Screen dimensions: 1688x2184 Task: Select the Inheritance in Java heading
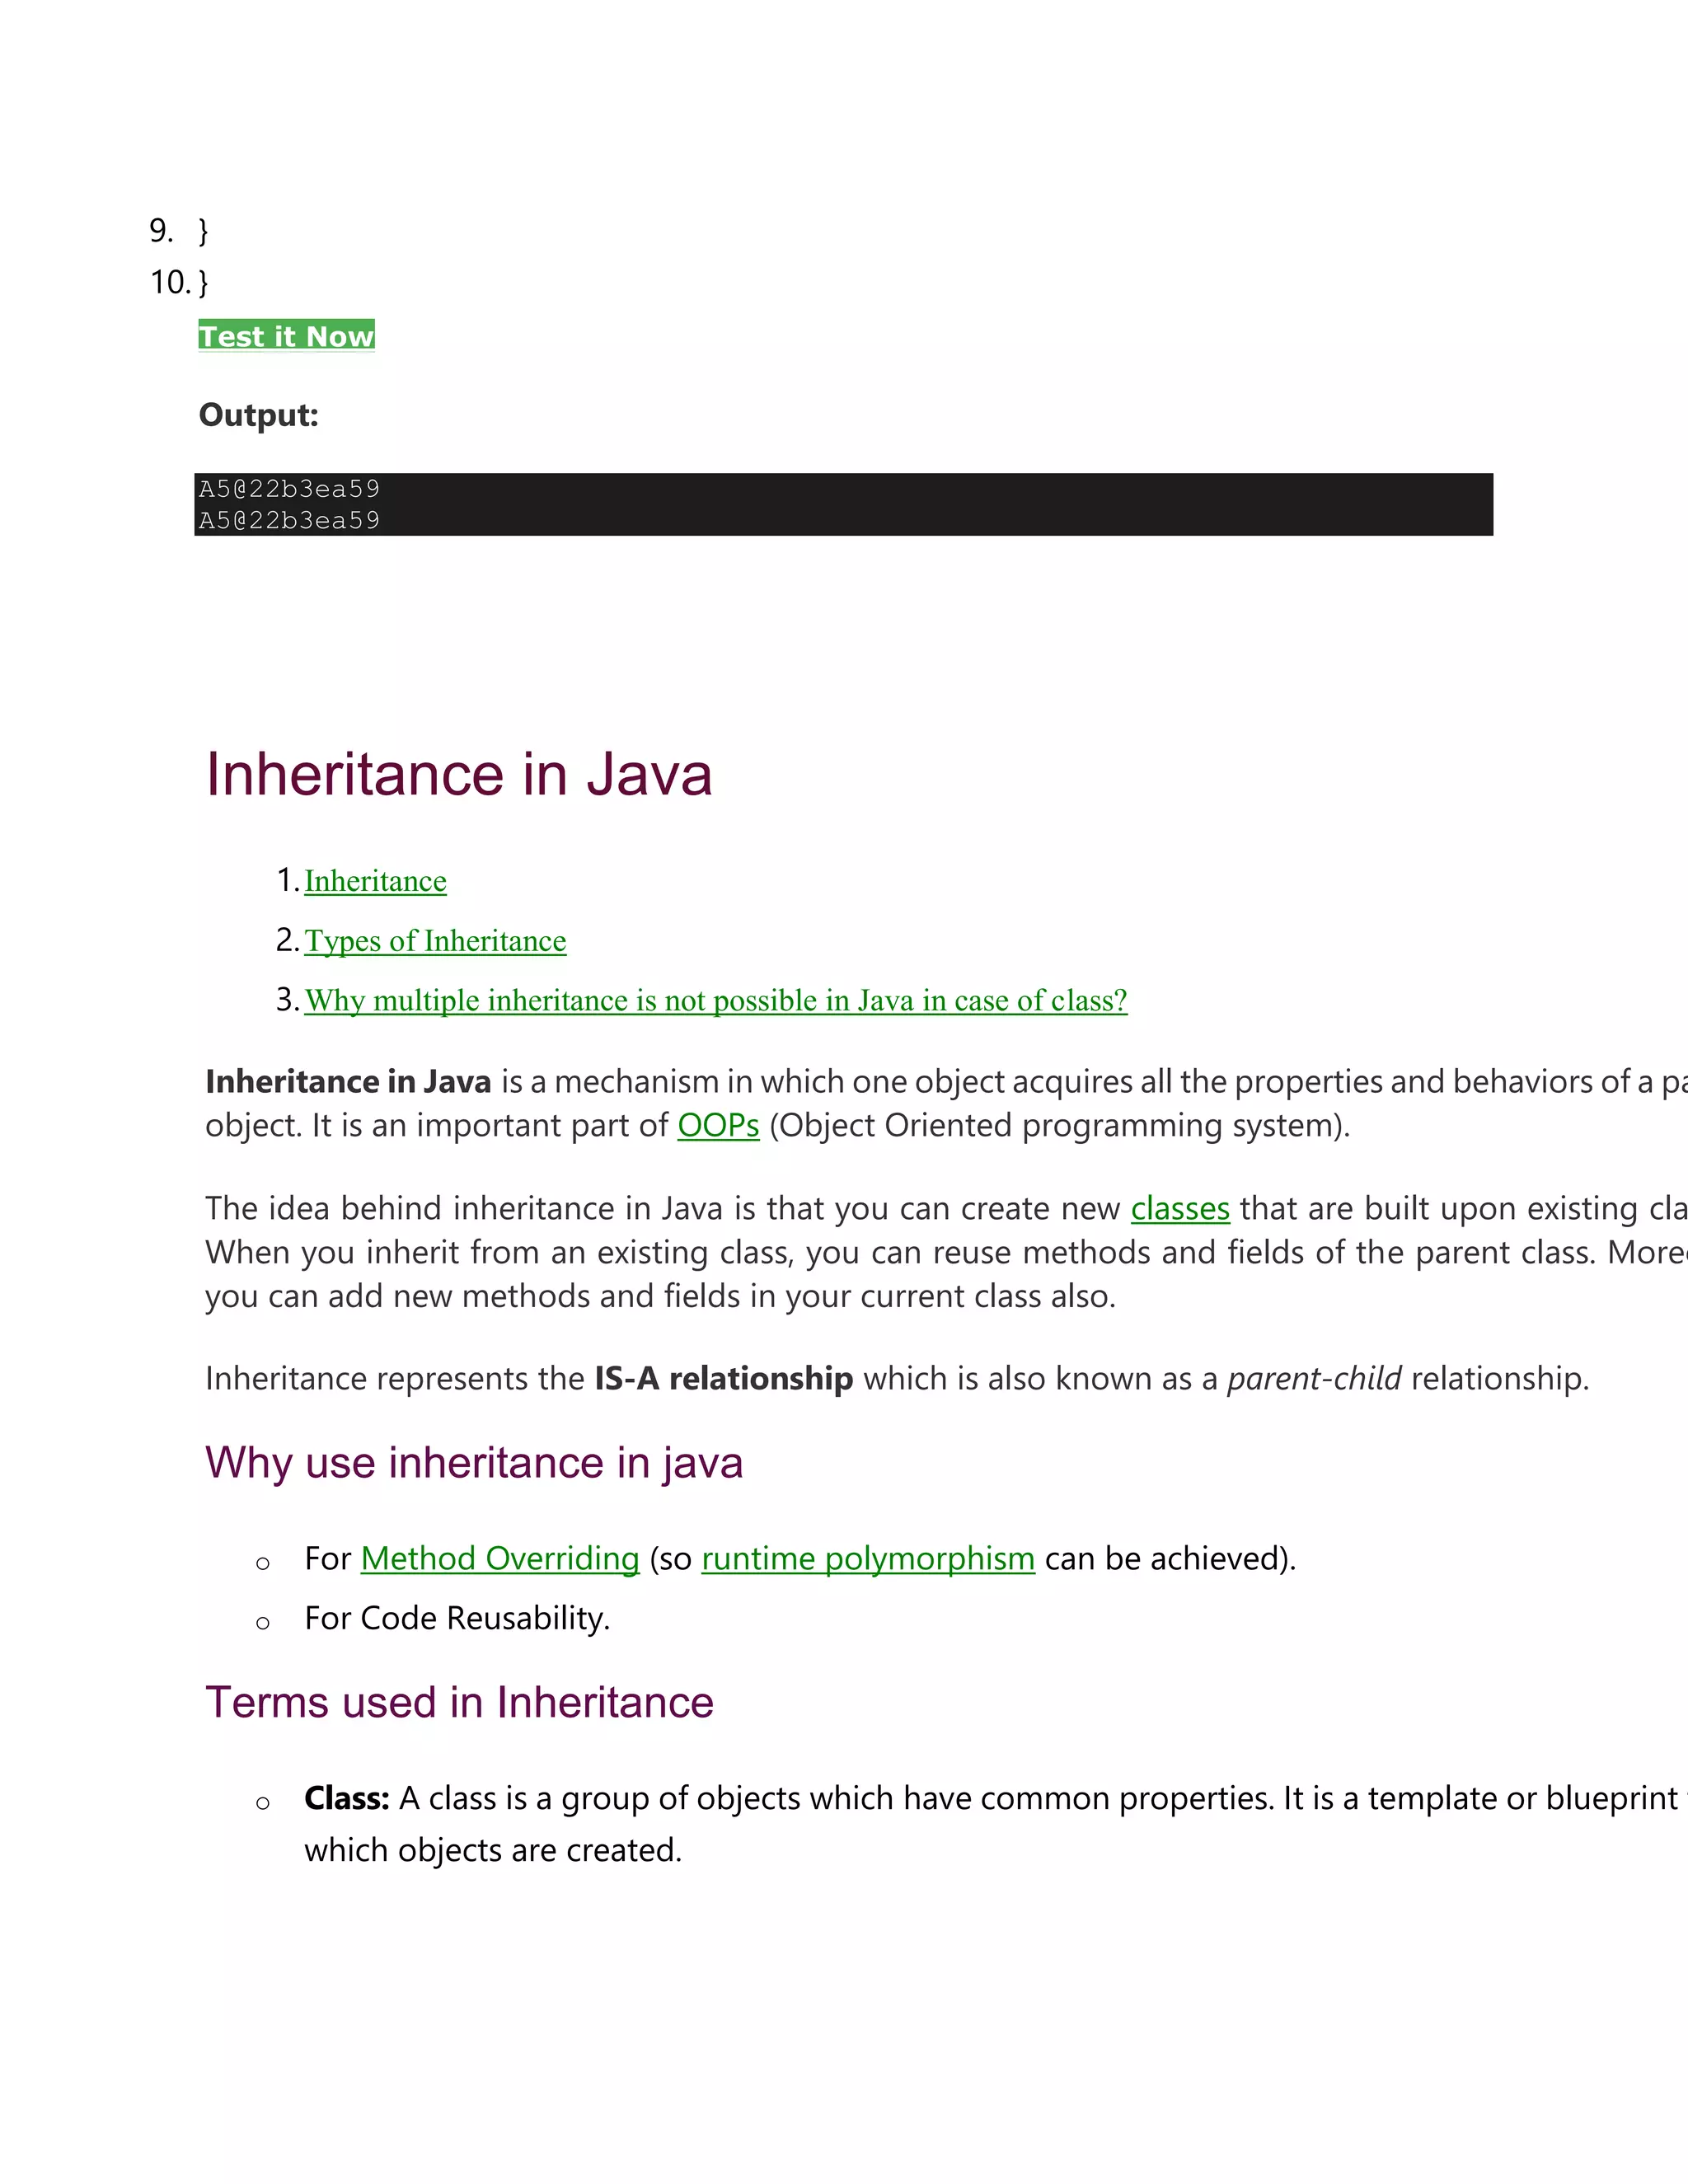coord(459,774)
